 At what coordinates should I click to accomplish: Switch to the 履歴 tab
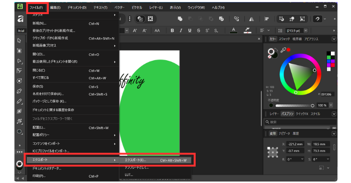(x=296, y=133)
